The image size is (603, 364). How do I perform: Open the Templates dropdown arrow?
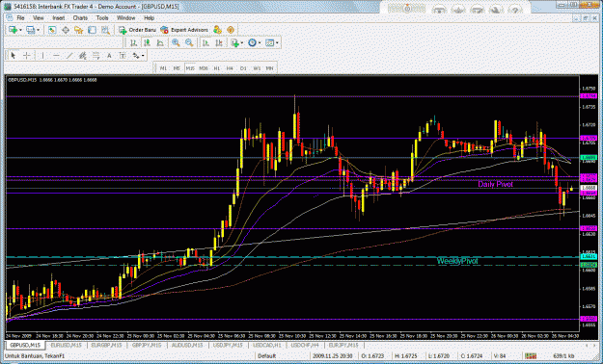click(x=277, y=43)
